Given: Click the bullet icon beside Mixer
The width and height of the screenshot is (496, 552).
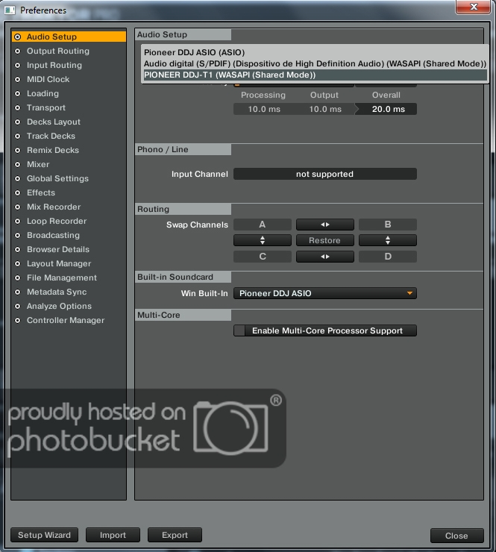Looking at the screenshot, I should pyautogui.click(x=18, y=164).
